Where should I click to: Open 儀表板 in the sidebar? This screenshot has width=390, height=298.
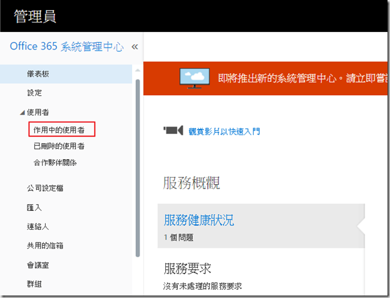[38, 74]
